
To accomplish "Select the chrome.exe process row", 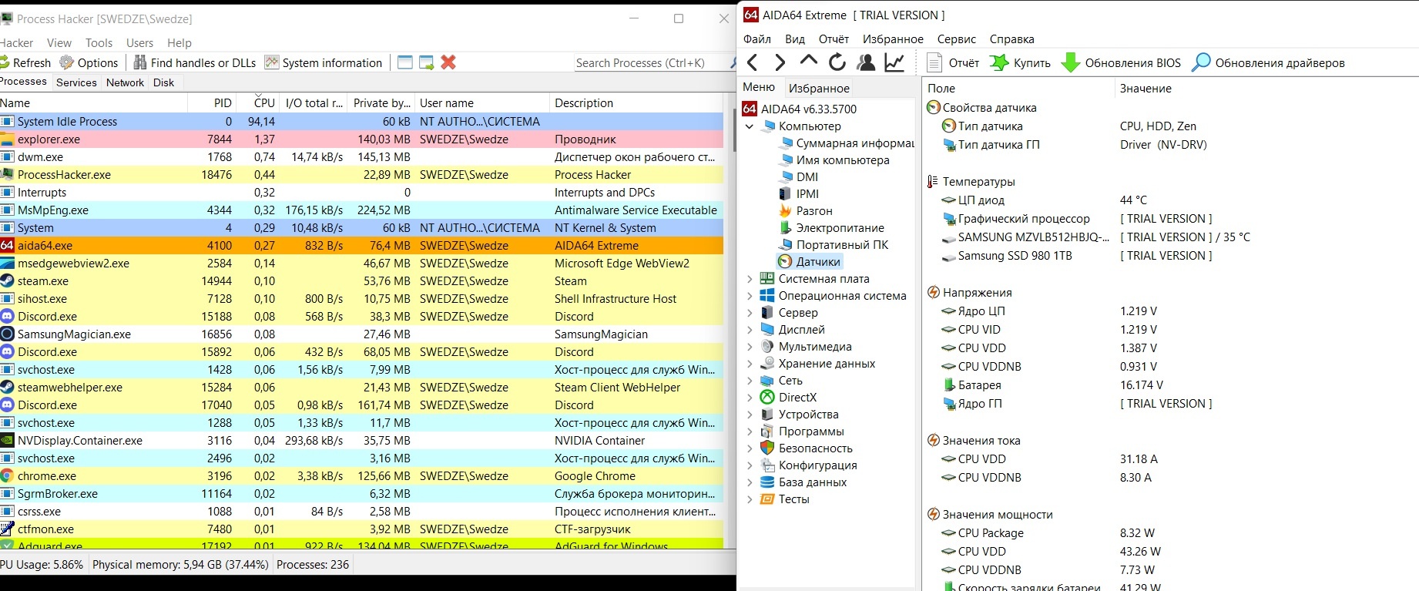I will tap(361, 476).
